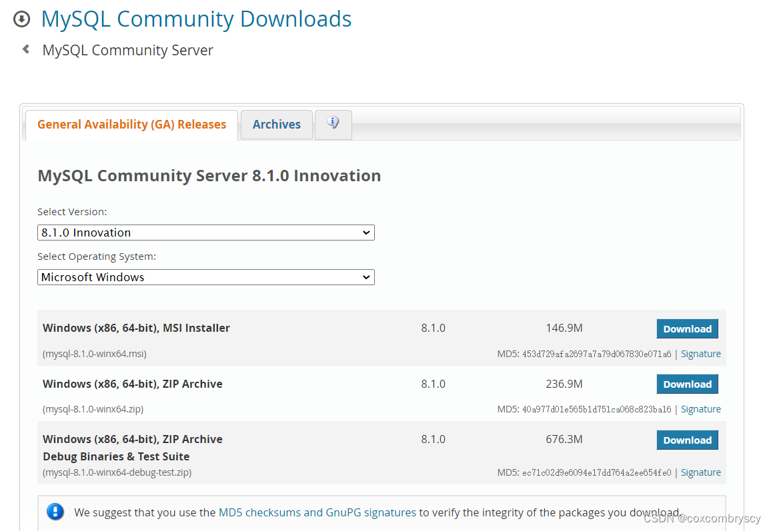This screenshot has width=771, height=531.
Task: Click the Select Version: label
Action: click(x=72, y=212)
